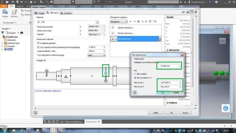The height and width of the screenshot is (133, 236).
Task: Click OK in the Siła poprzeczna dialog
Action: point(163,93)
